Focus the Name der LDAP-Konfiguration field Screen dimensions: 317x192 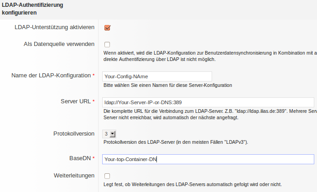(x=157, y=76)
